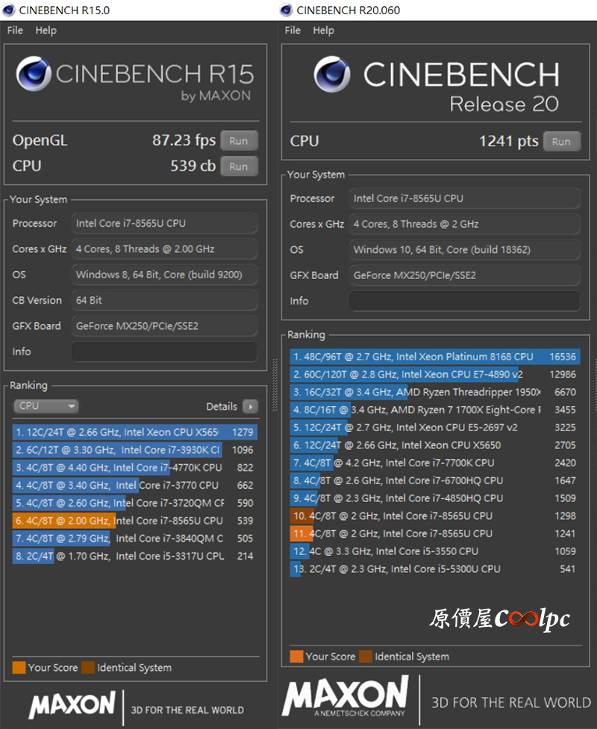The height and width of the screenshot is (729, 597).
Task: Run the CPU test in Cinebench R15
Action: [x=239, y=166]
